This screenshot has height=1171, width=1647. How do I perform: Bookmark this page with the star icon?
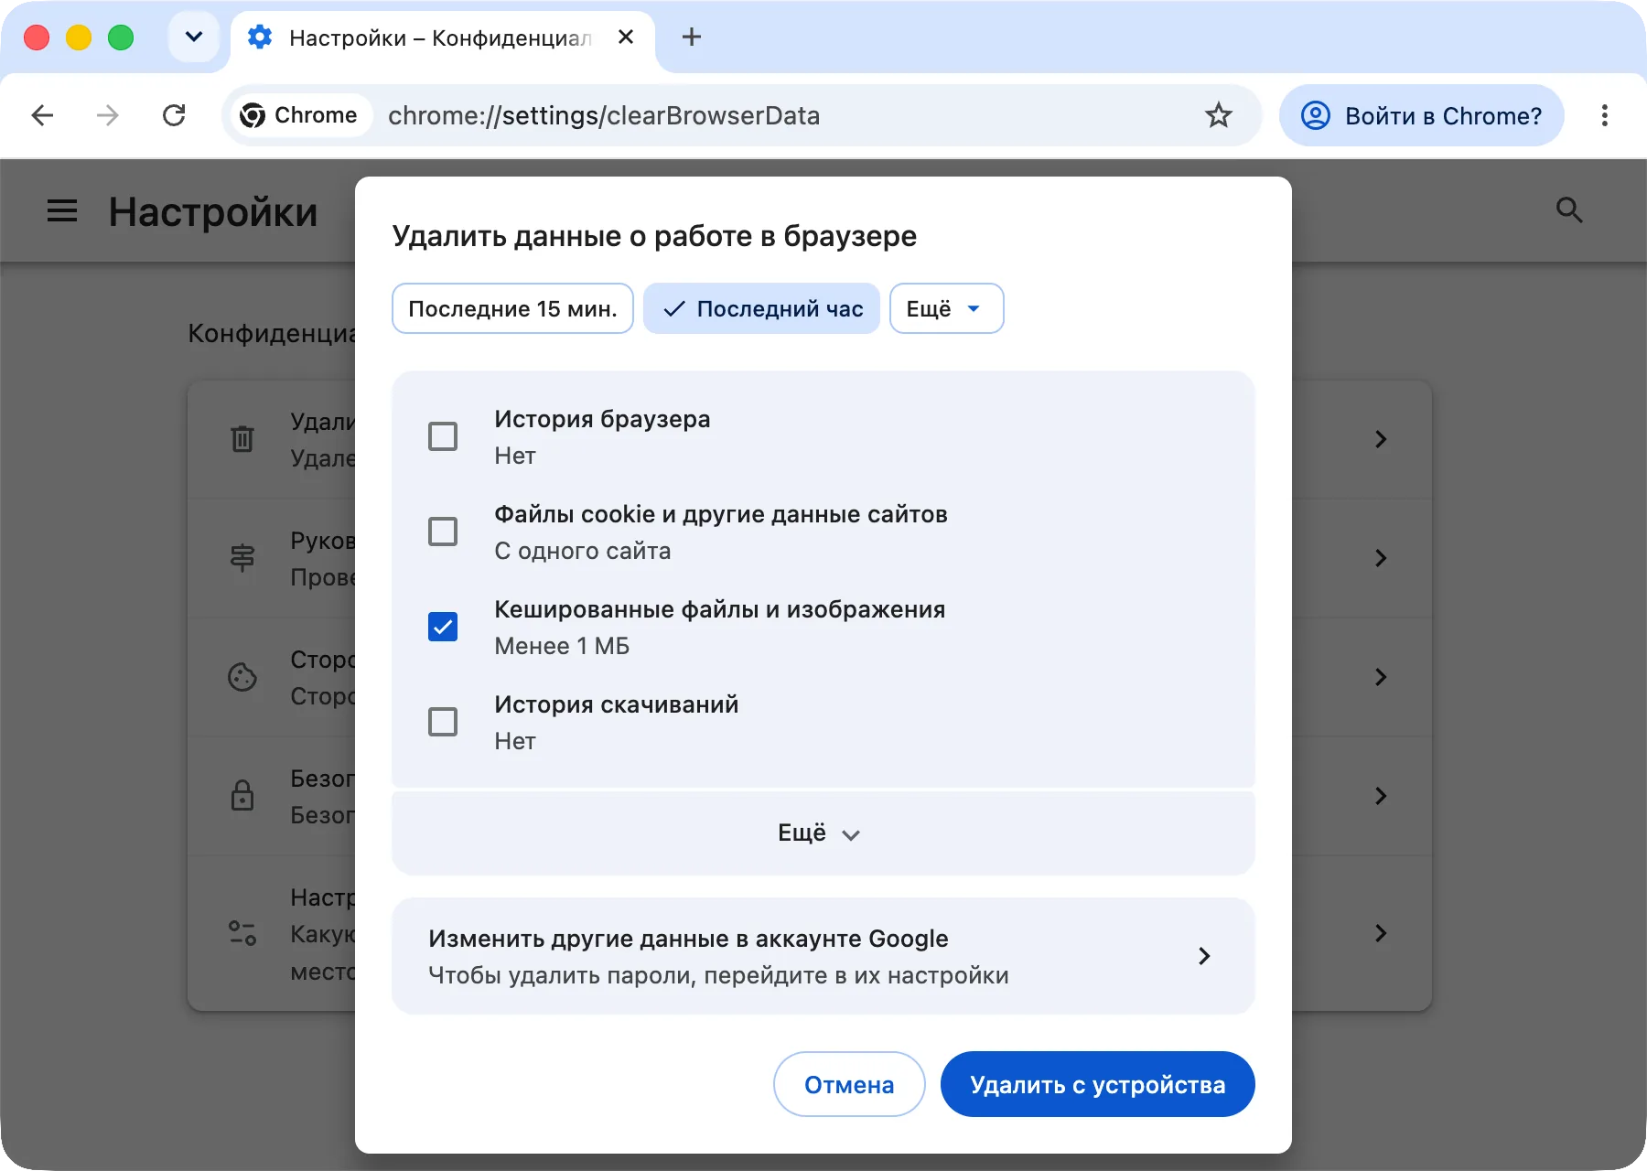coord(1218,115)
